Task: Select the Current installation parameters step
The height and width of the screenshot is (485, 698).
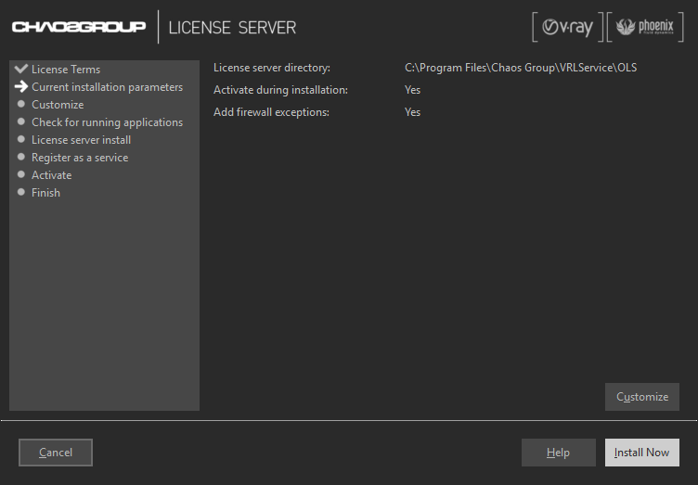Action: pos(108,87)
